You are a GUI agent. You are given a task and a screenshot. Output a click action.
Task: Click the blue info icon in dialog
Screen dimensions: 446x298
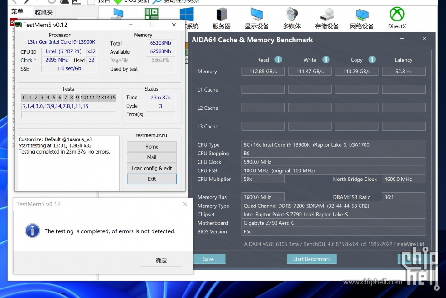[32, 231]
